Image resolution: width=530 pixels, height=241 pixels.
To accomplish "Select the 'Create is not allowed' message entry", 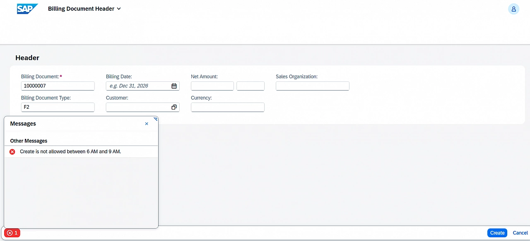I will tap(70, 151).
